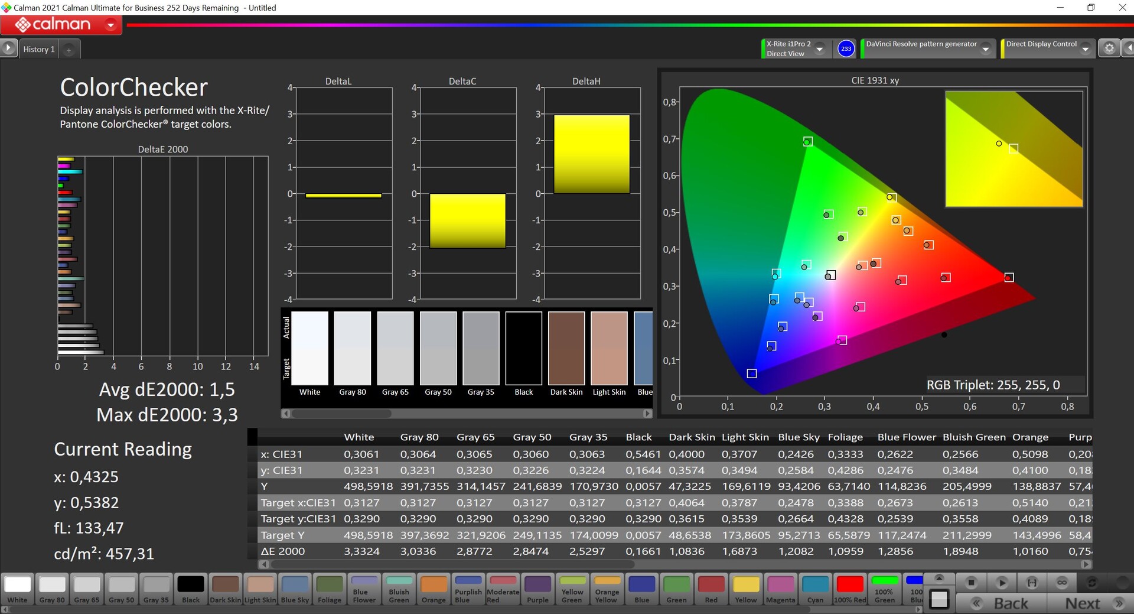Click the settings gear icon

[x=1109, y=48]
